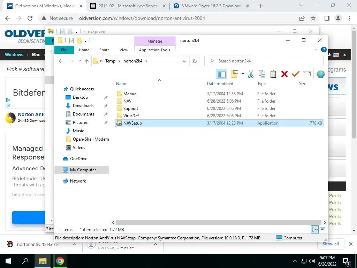Open Network in navigation pane
Screen dimensions: 357x268
coord(78,181)
